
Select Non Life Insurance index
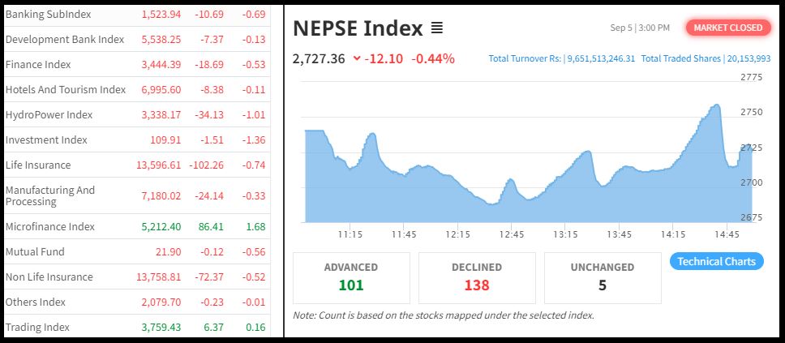point(49,277)
